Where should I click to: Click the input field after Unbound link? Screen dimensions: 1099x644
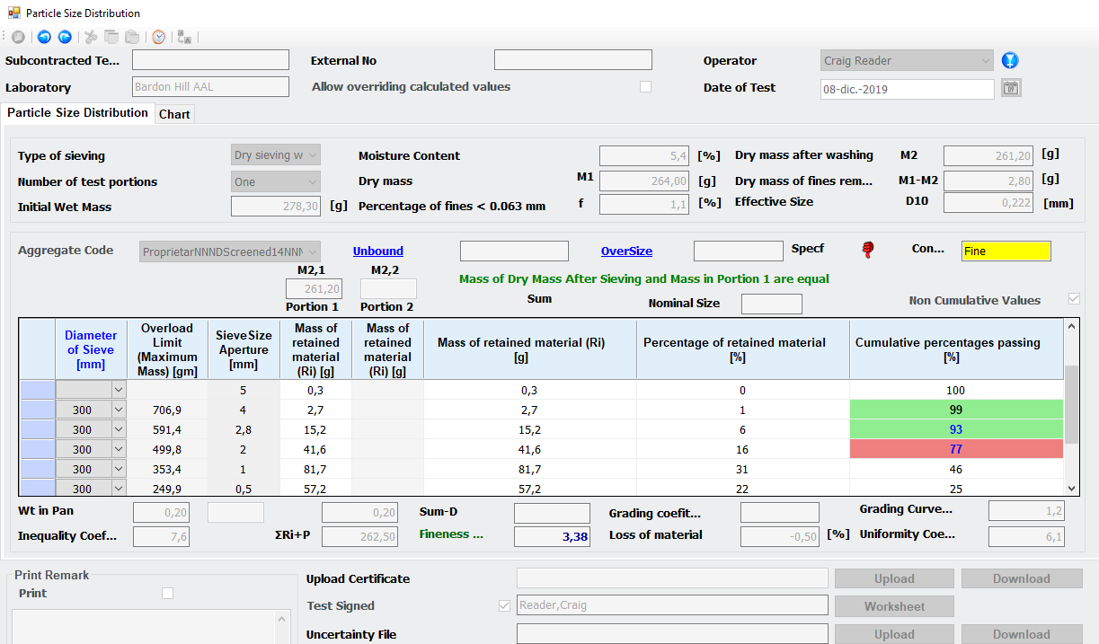click(514, 251)
